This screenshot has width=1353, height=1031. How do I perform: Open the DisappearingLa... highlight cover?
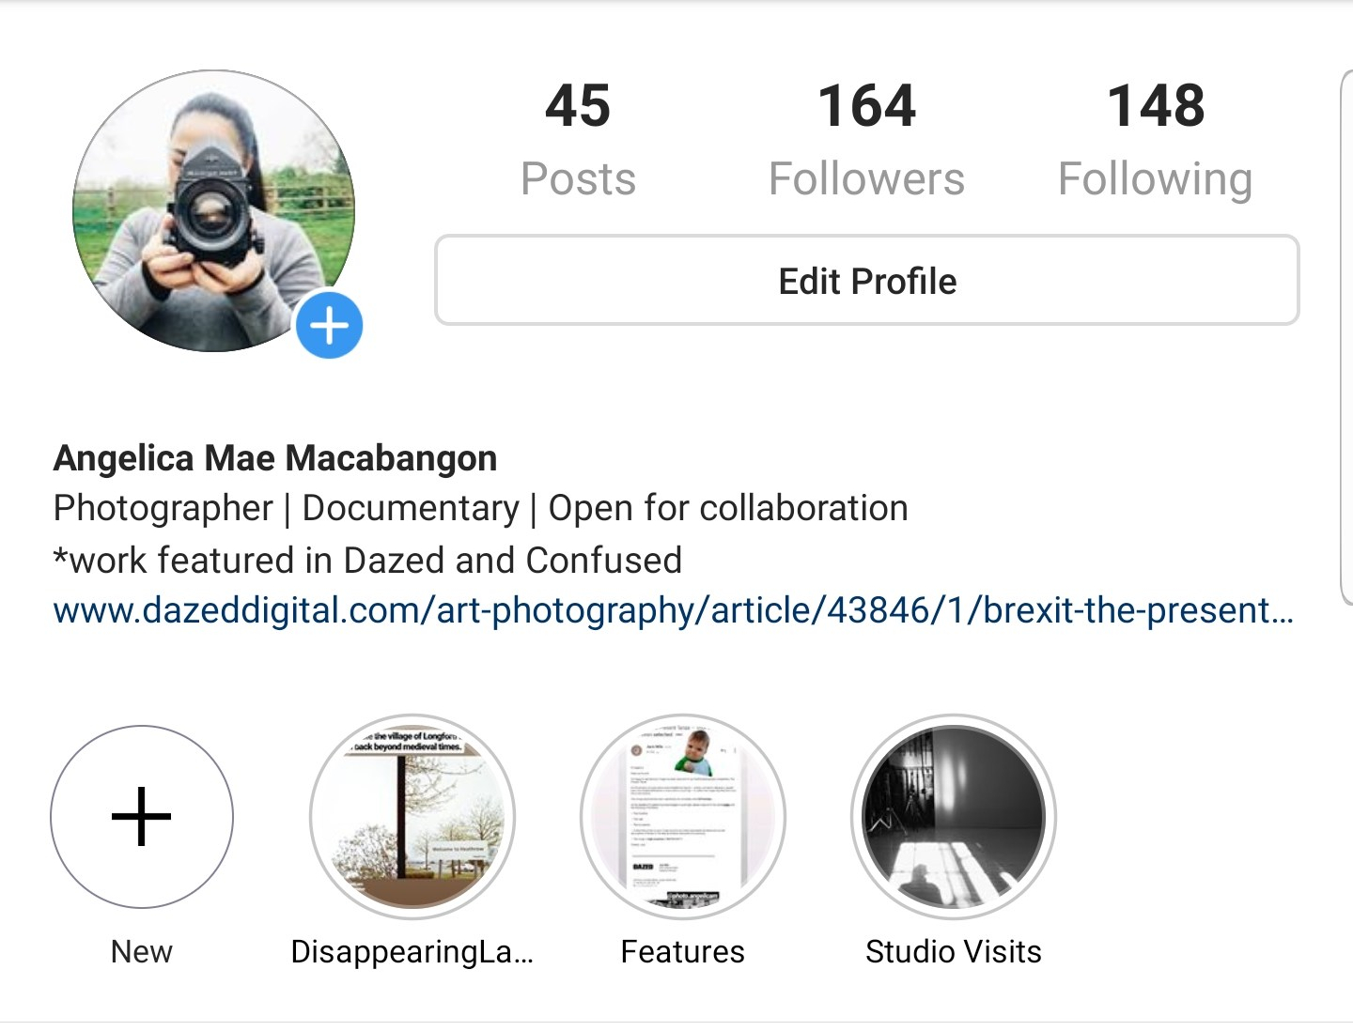412,816
